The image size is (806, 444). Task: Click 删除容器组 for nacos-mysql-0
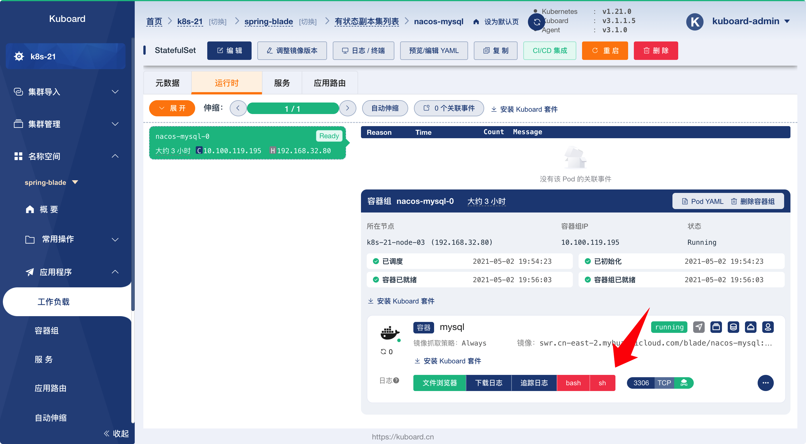coord(753,201)
